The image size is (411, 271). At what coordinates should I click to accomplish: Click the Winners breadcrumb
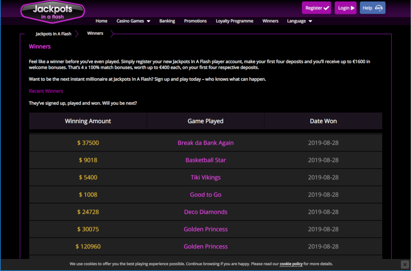pyautogui.click(x=95, y=33)
